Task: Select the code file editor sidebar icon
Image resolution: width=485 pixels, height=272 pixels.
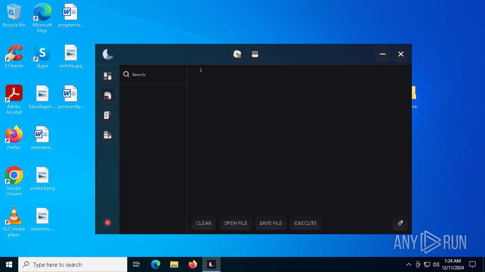Action: point(108,96)
